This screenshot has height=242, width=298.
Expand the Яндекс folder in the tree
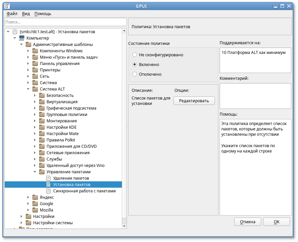(28, 197)
